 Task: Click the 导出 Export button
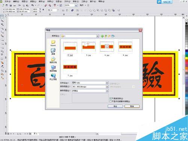[115, 106]
